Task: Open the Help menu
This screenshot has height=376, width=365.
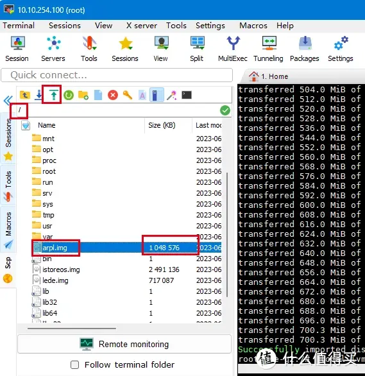Action: (285, 26)
